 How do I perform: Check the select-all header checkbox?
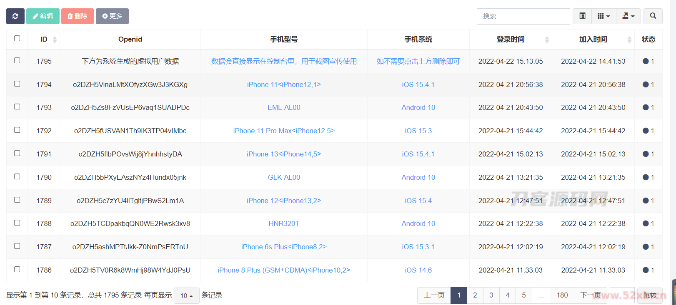click(17, 39)
